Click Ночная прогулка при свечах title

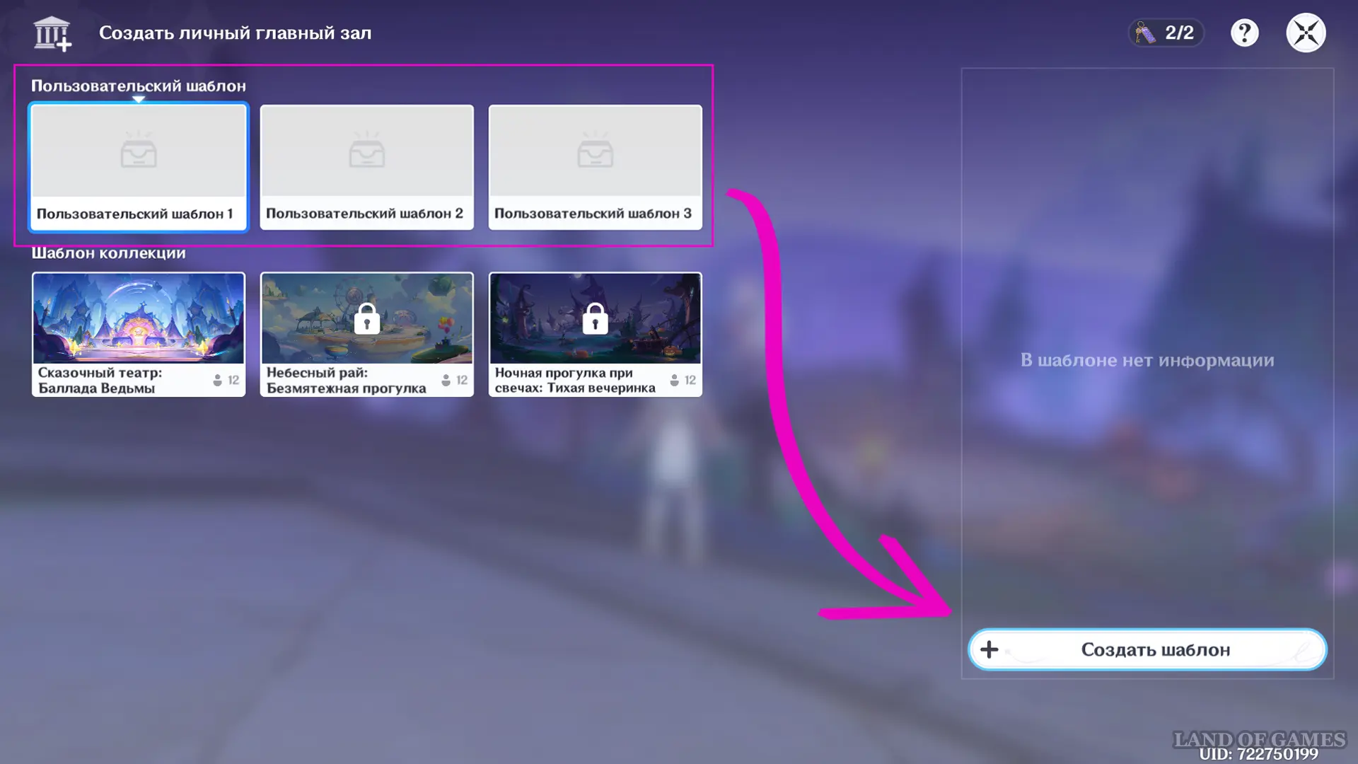(575, 380)
